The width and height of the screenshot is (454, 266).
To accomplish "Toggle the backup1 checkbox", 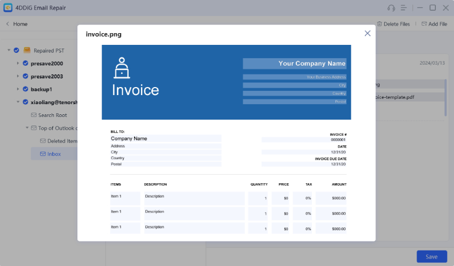I will click(x=25, y=89).
